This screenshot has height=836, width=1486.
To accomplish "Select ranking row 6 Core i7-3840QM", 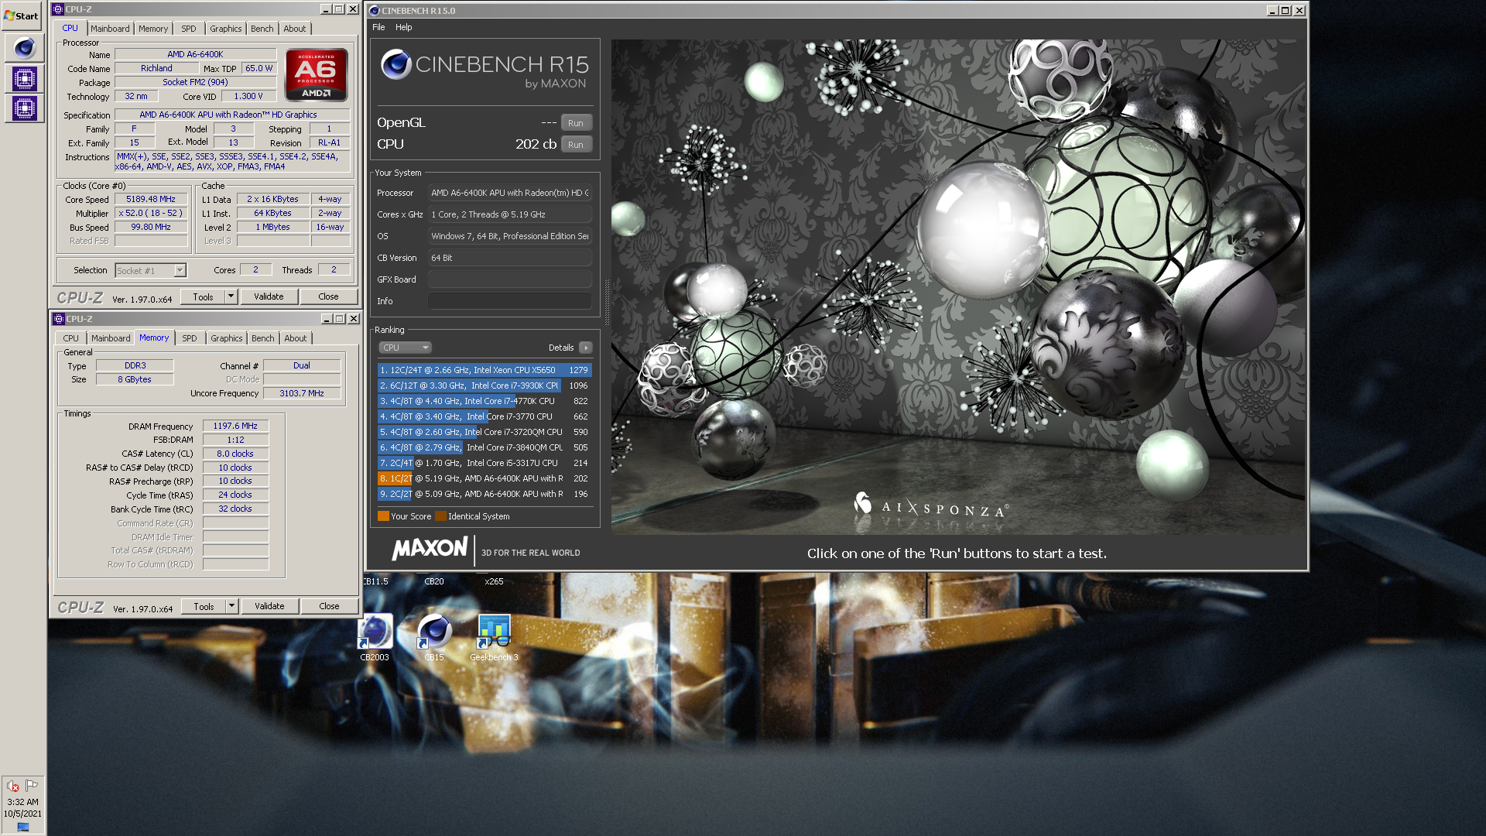I will click(x=484, y=447).
